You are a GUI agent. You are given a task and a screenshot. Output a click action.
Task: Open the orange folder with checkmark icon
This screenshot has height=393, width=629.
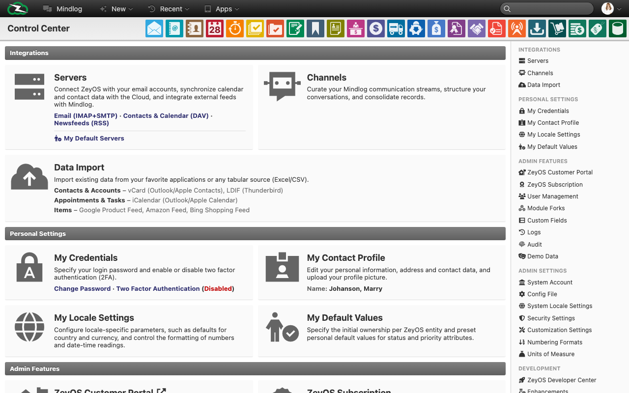coord(275,28)
